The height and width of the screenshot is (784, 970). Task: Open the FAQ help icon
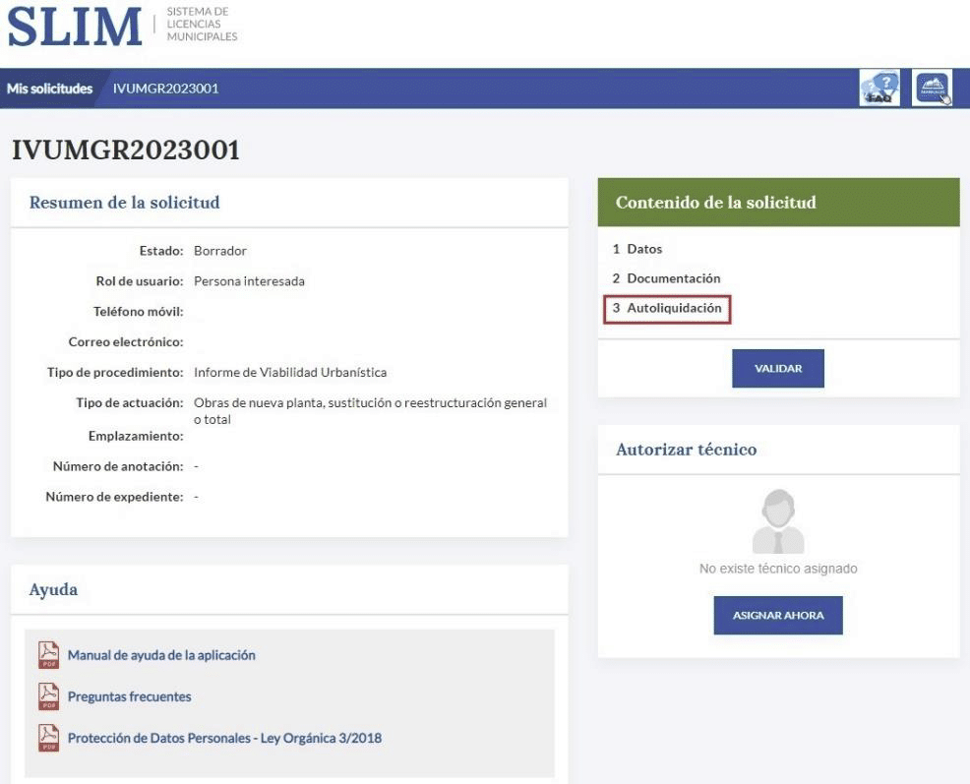point(879,88)
